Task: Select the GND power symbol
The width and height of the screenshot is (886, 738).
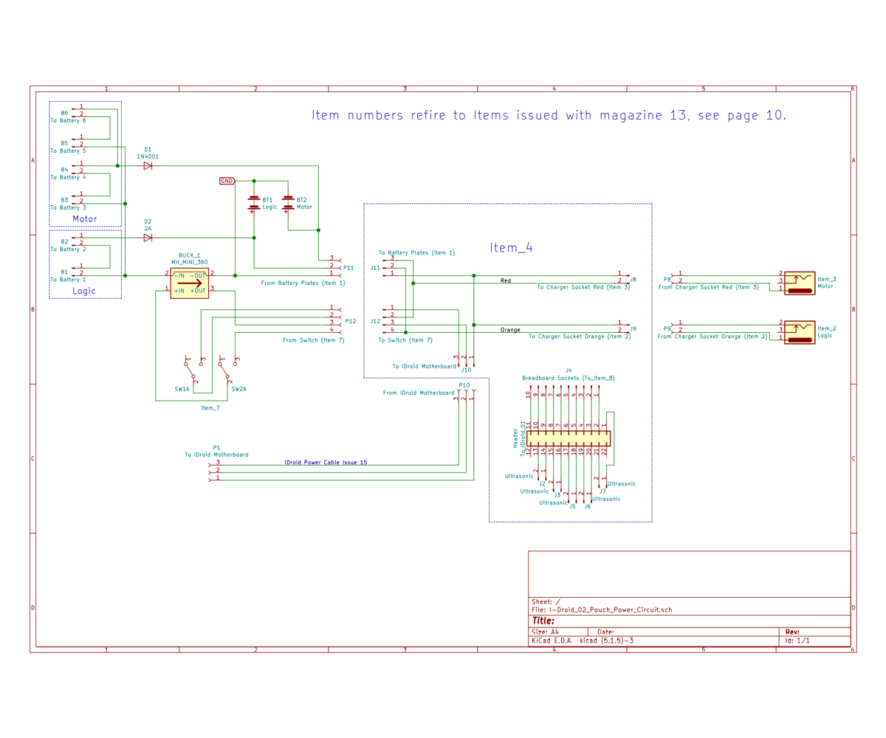Action: tap(227, 179)
